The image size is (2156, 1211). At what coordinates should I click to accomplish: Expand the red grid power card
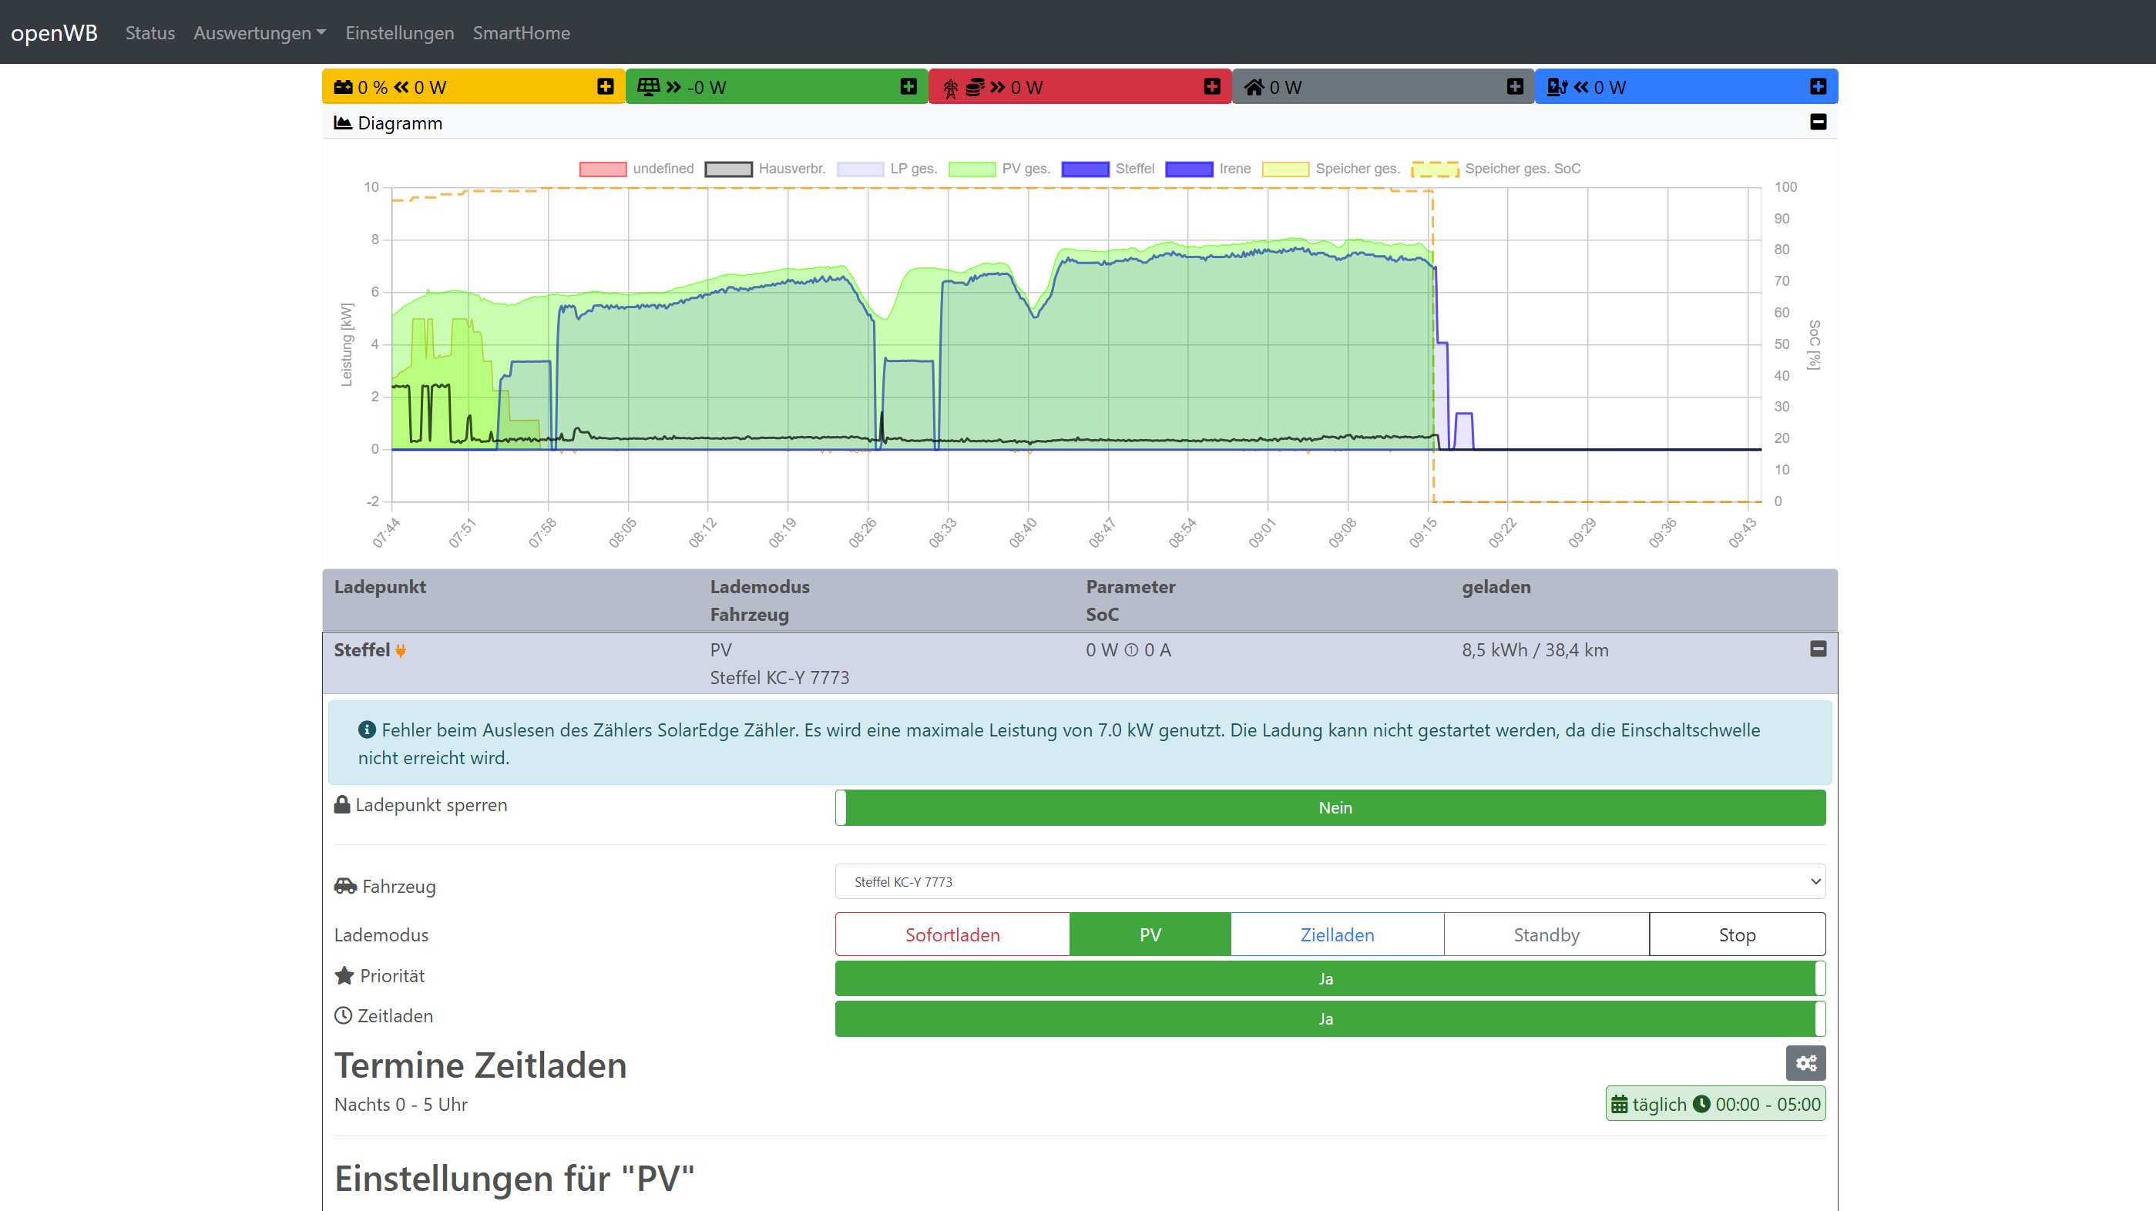(1211, 86)
